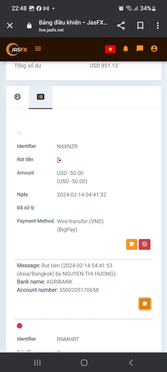
Task: Tap the Android home button
Action: click(x=84, y=363)
